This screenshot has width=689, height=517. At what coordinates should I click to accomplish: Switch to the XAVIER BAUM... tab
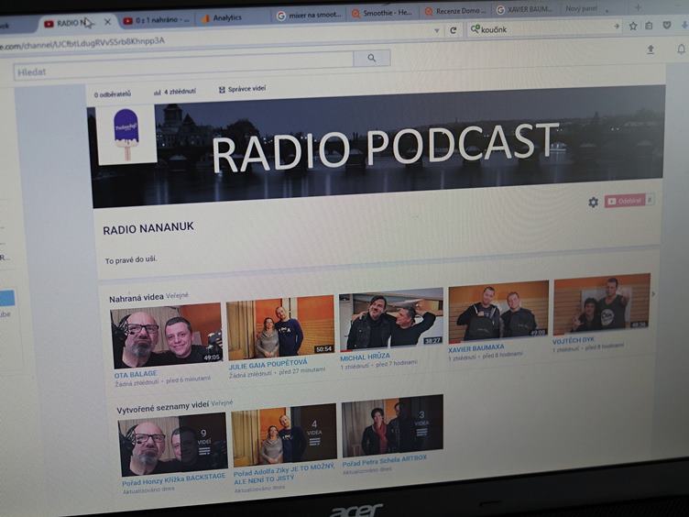point(525,9)
